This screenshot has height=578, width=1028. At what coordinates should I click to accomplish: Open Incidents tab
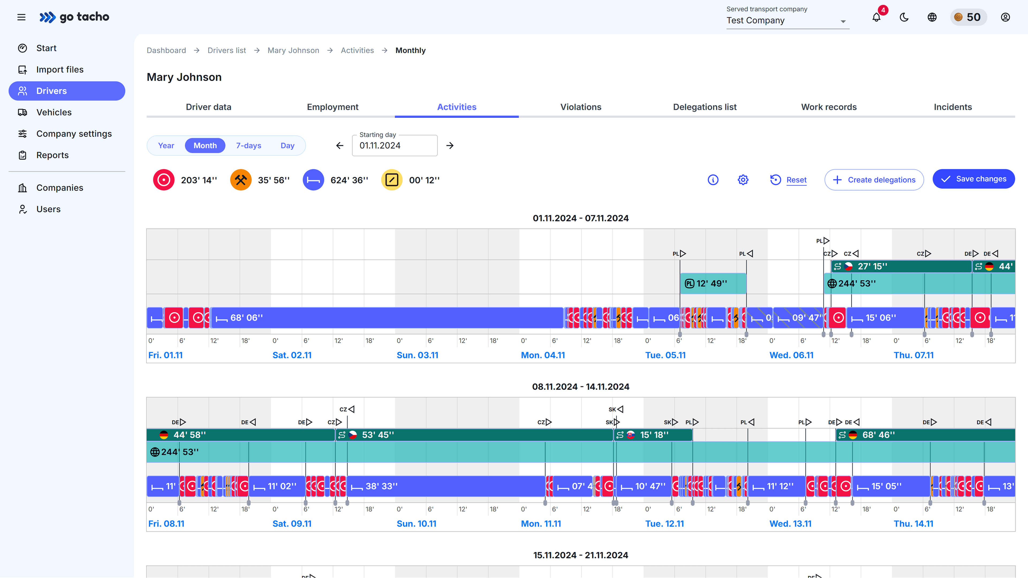pyautogui.click(x=953, y=107)
